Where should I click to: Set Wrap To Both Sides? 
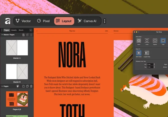139,53
